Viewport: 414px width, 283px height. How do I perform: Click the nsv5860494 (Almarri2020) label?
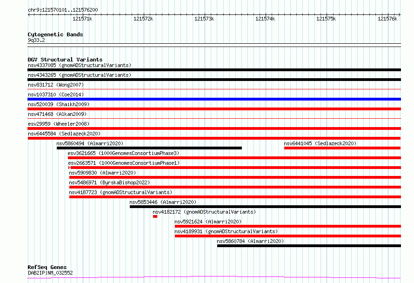tap(90, 143)
